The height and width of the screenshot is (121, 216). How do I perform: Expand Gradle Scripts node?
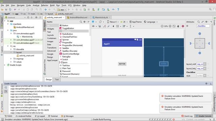tap(5, 65)
